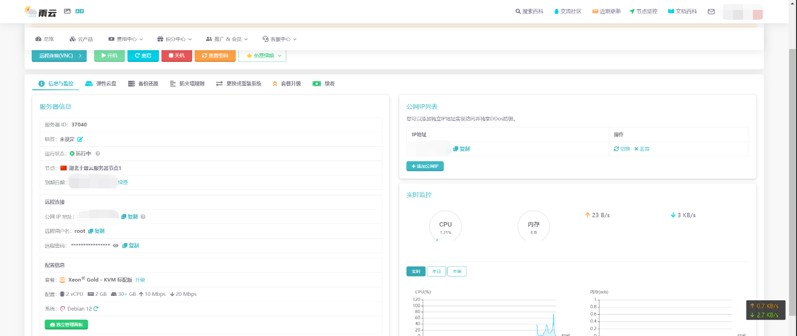Open 文档百科 in the header
This screenshot has width=797, height=336.
[x=683, y=11]
